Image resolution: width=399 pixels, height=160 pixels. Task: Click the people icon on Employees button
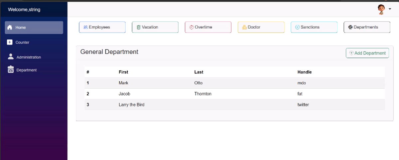(x=85, y=27)
